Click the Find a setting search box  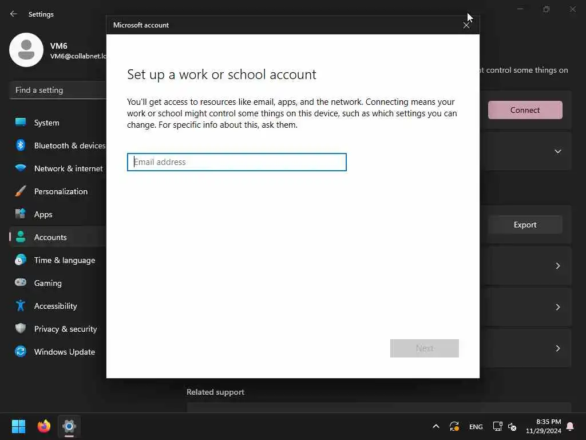[x=58, y=90]
